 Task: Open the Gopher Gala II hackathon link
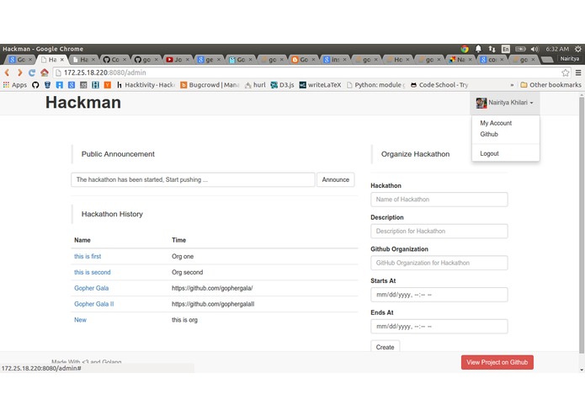(x=94, y=304)
